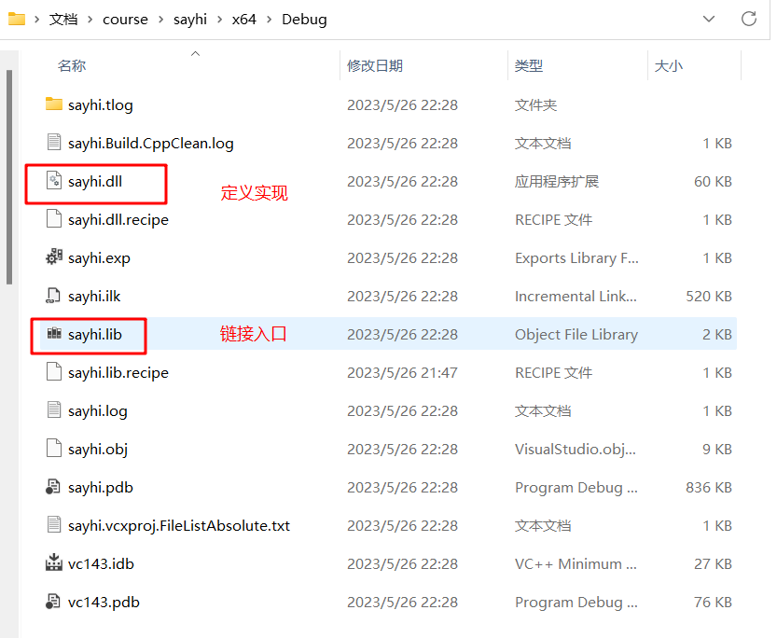Select the sayhi.Build.CppClean.log file icon

coord(53,143)
